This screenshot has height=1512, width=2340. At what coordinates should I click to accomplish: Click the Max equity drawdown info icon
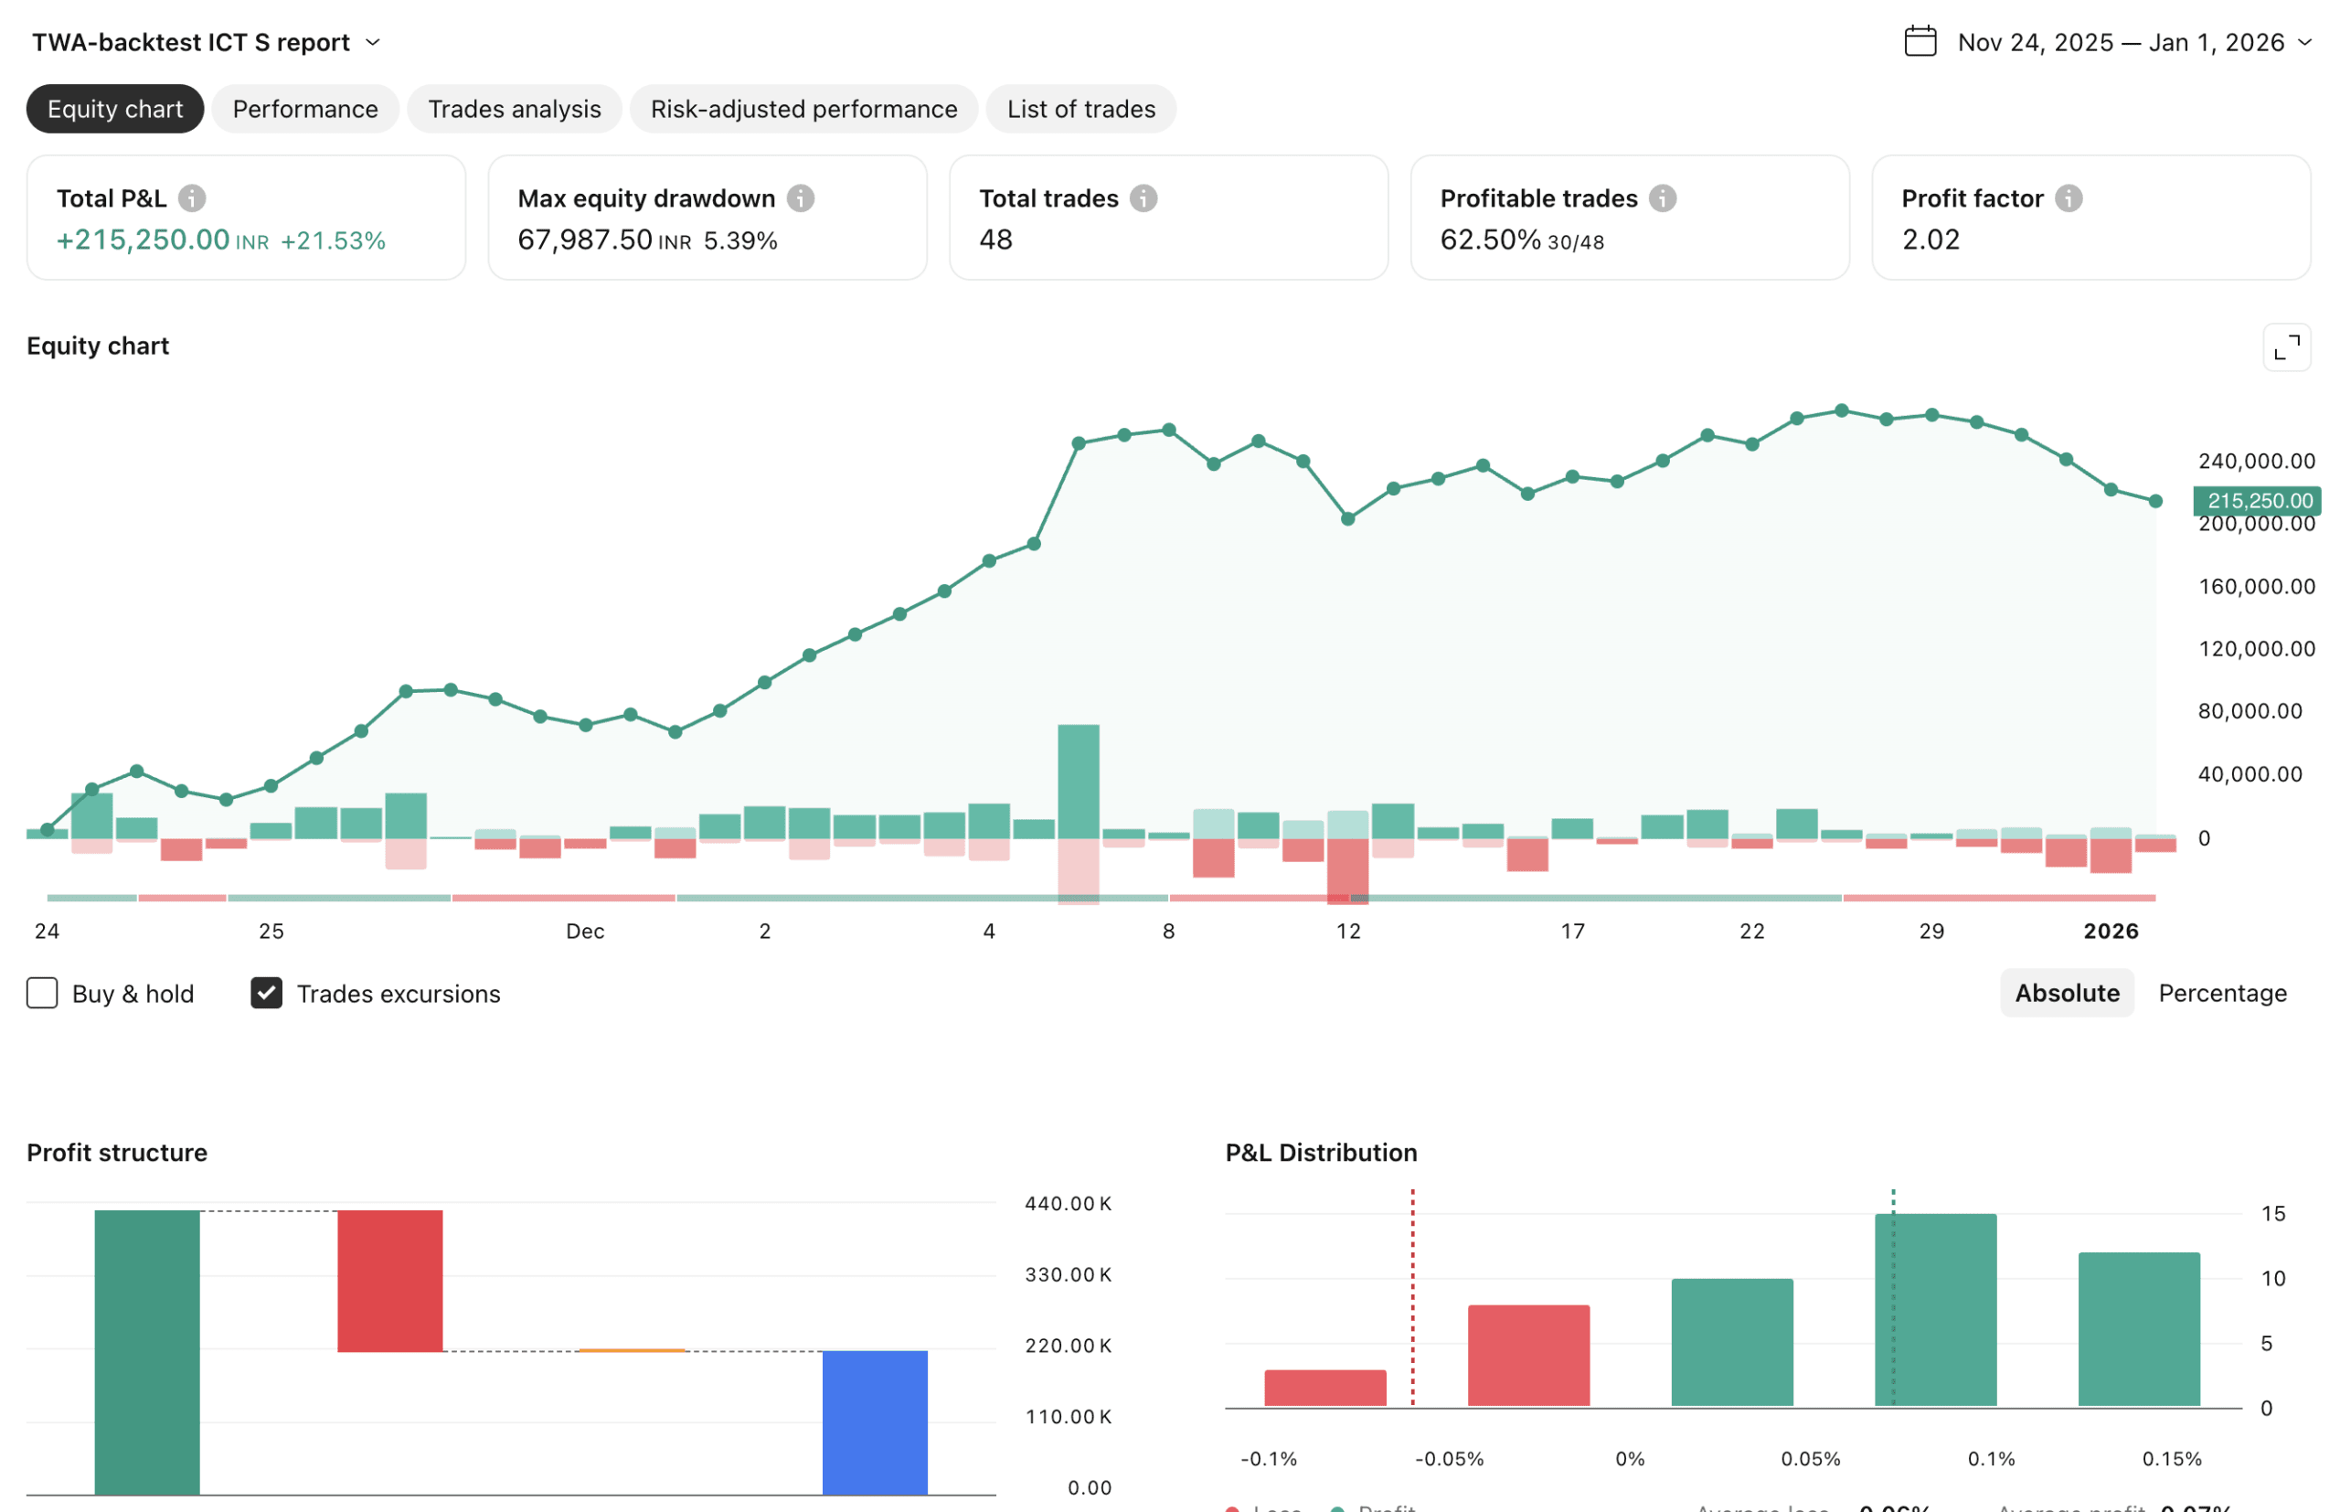[x=801, y=198]
